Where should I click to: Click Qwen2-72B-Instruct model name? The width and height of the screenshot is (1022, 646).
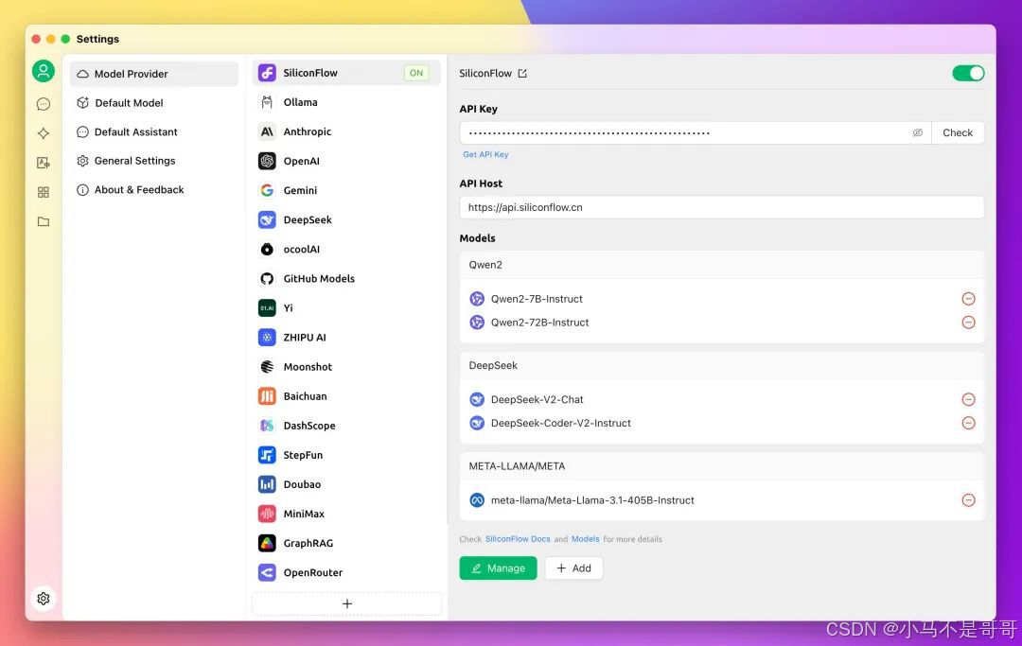(539, 323)
